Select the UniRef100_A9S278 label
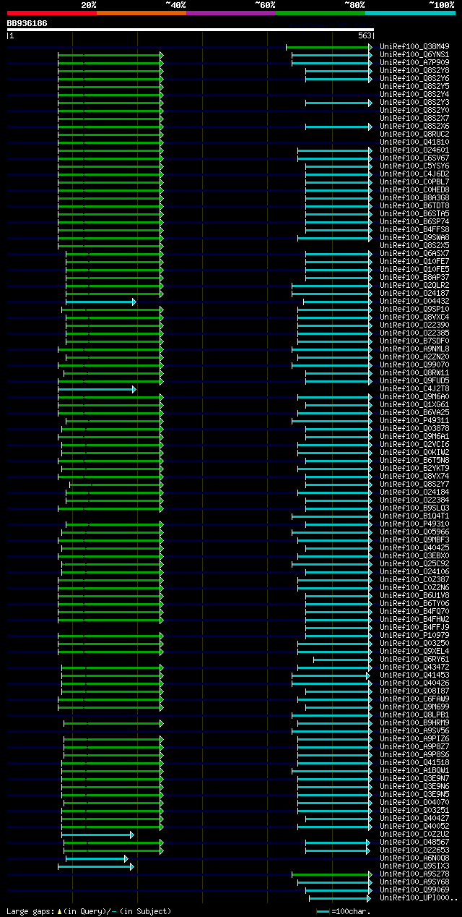The width and height of the screenshot is (462, 917). (x=416, y=874)
